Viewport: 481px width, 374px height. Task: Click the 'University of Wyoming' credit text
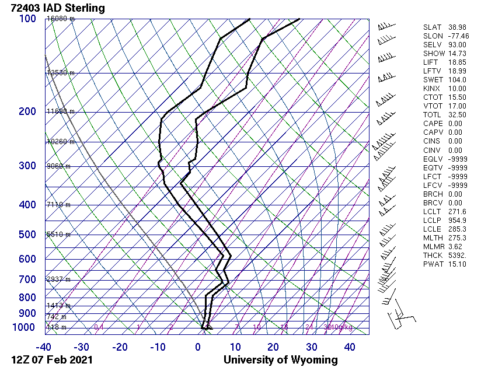click(280, 359)
